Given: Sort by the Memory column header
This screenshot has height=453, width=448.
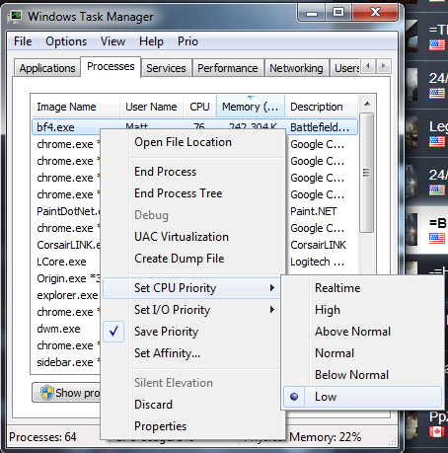Looking at the screenshot, I should tap(251, 107).
